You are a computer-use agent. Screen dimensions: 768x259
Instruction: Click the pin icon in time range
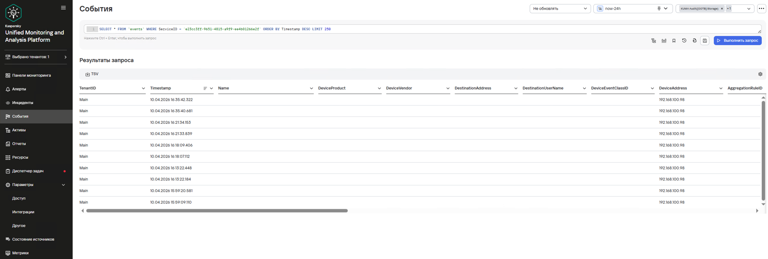click(x=659, y=8)
